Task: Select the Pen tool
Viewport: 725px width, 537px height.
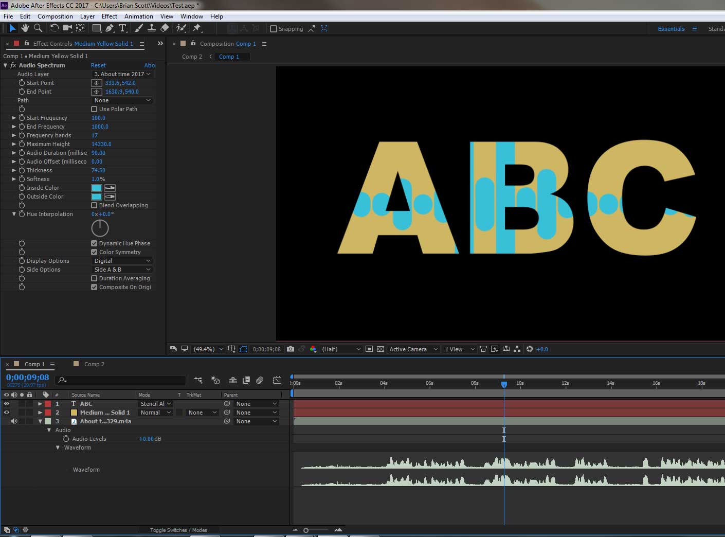Action: pyautogui.click(x=109, y=28)
